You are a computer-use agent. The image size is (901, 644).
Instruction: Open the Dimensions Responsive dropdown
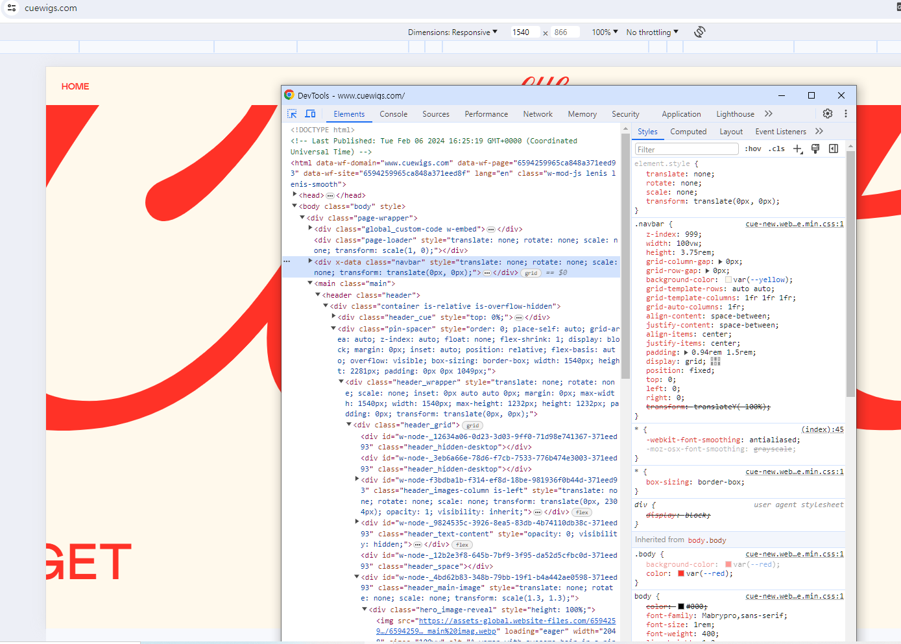tap(452, 32)
